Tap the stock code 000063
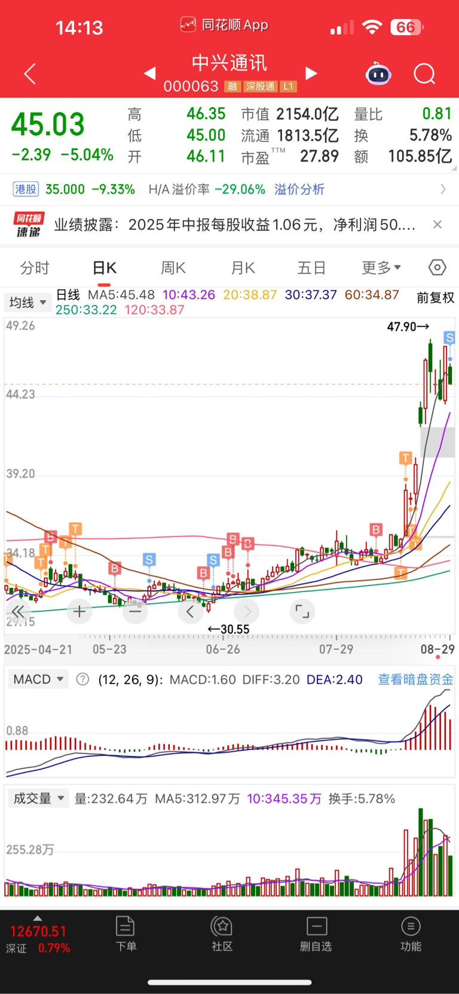This screenshot has height=994, width=459. [x=191, y=86]
